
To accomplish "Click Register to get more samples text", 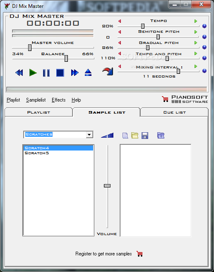I will tap(103, 254).
